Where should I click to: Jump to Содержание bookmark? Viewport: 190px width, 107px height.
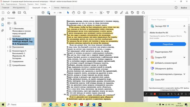tap(18, 62)
